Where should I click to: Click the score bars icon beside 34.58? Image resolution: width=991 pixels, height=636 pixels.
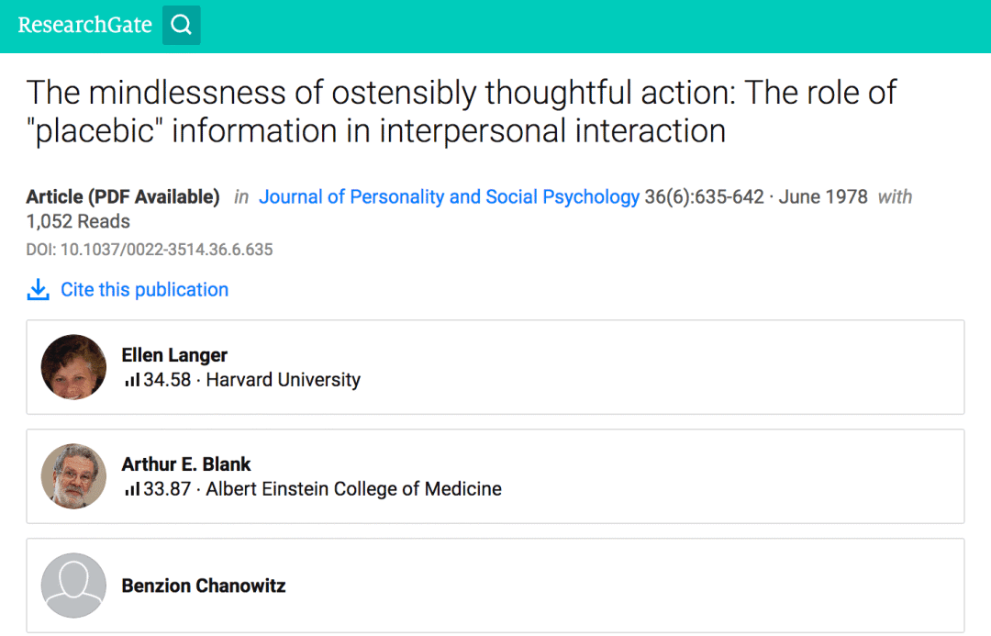(131, 380)
